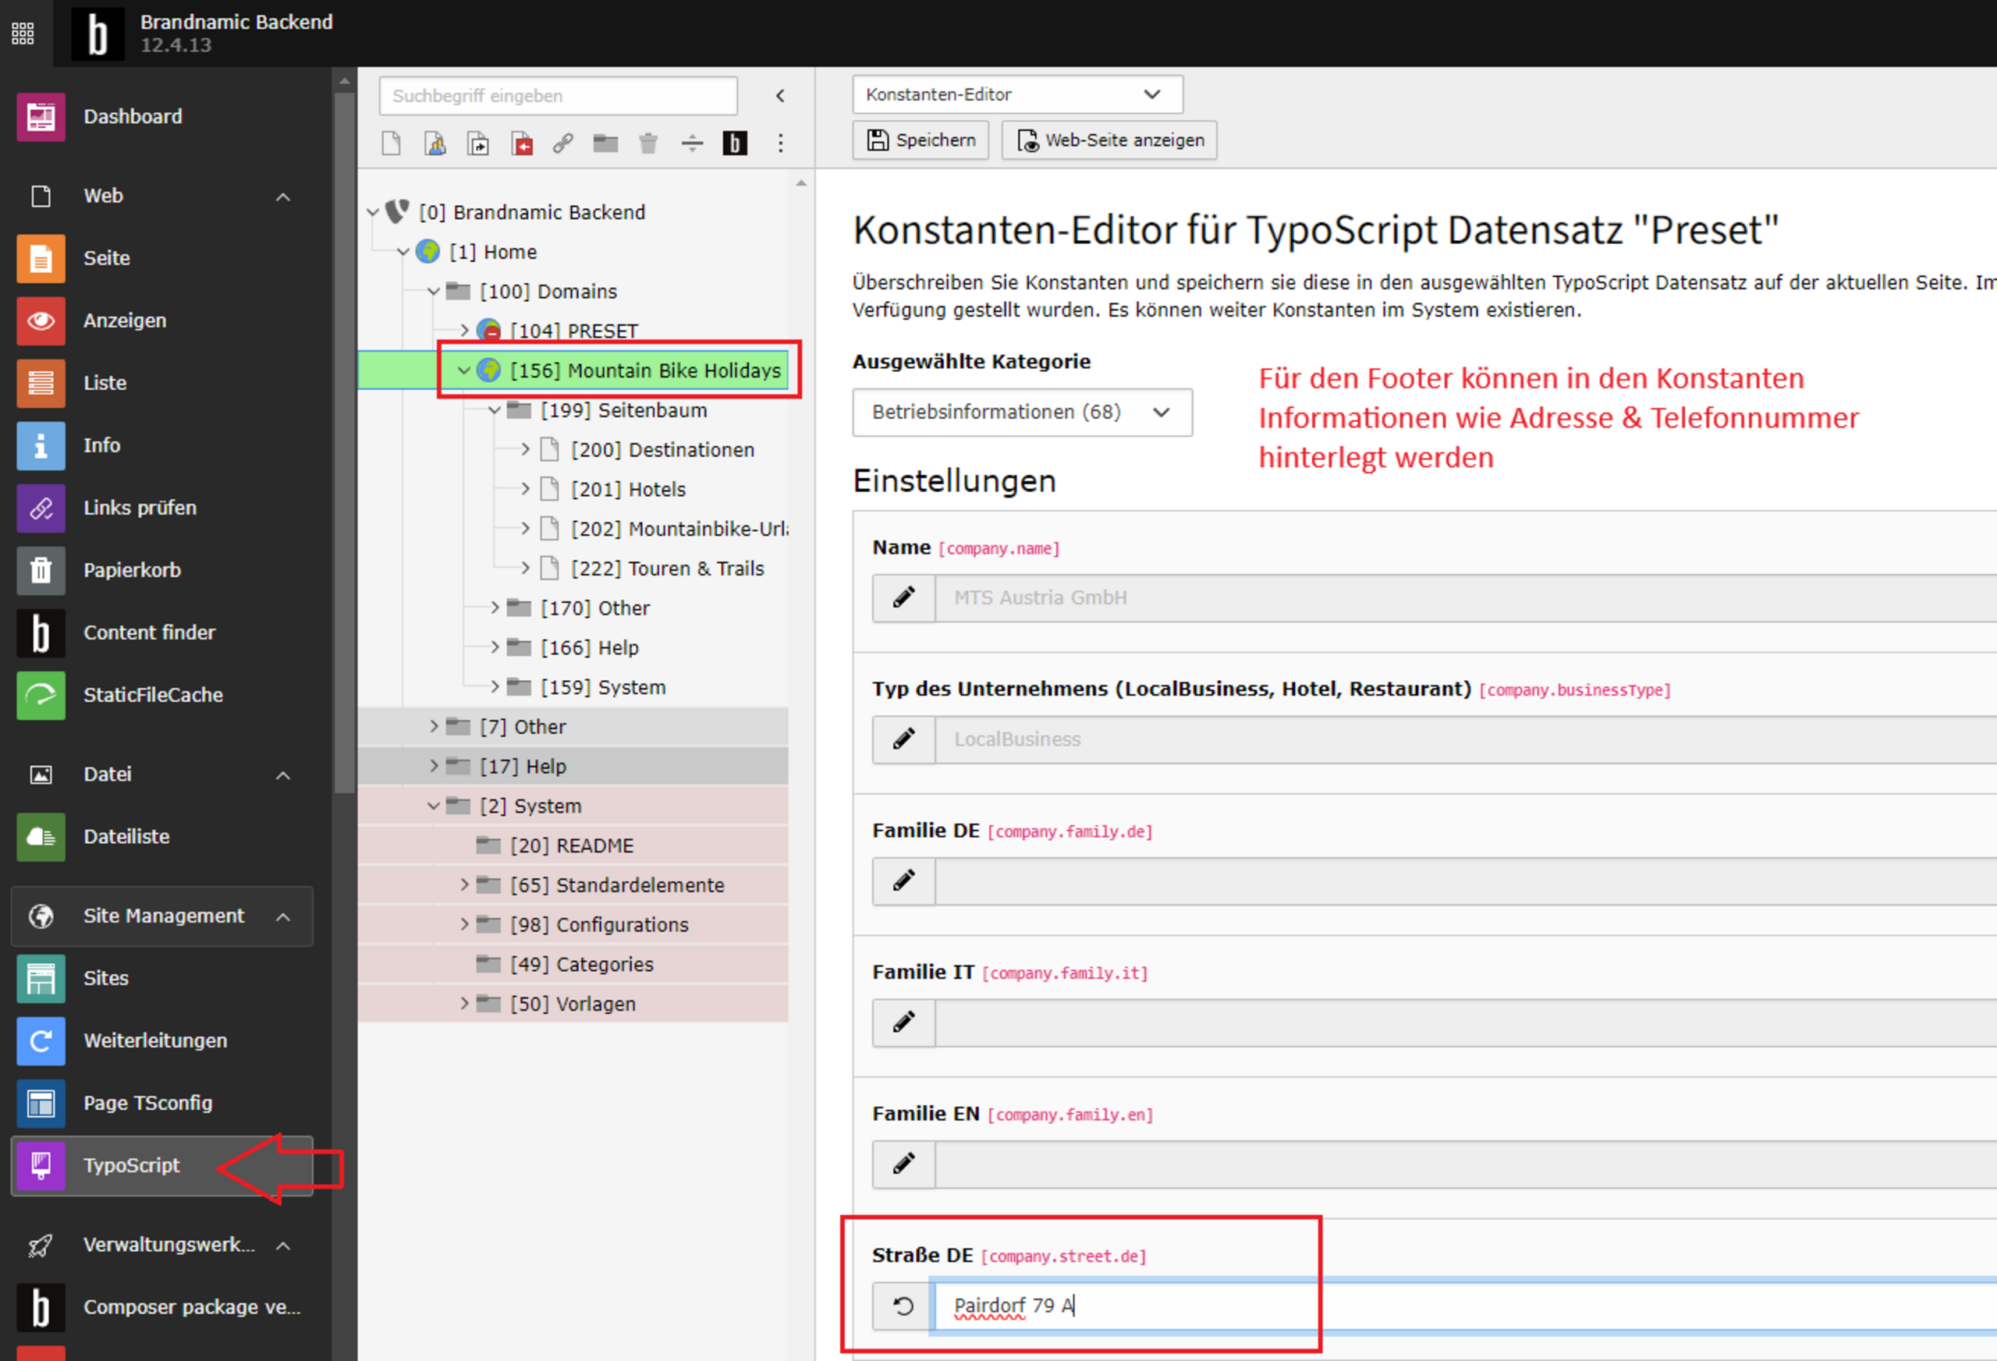Click the Speichern button
The height and width of the screenshot is (1361, 1997).
[920, 140]
